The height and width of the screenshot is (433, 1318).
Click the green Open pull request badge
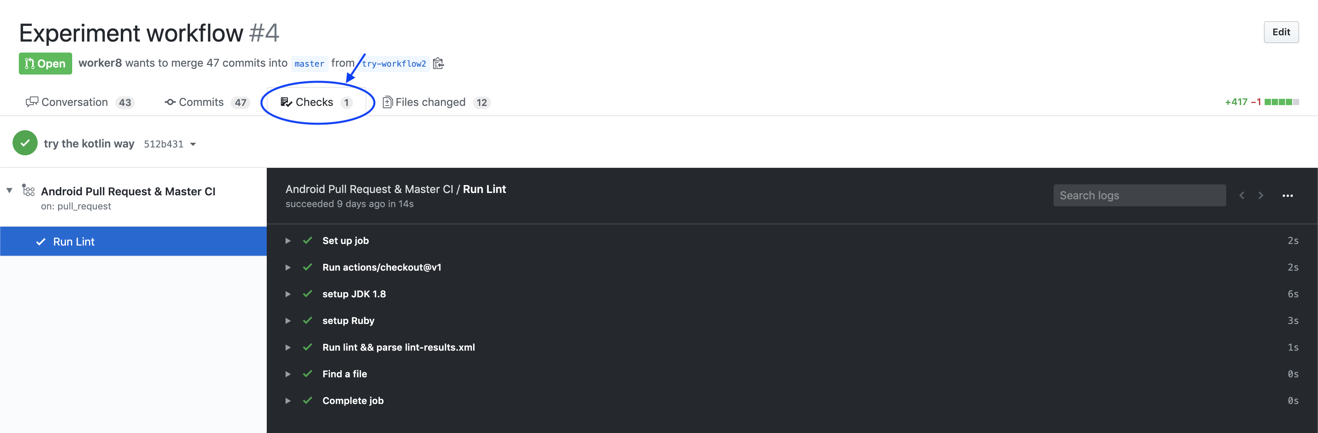point(45,64)
